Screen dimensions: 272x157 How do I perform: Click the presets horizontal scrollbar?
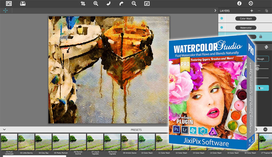coord(34,156)
